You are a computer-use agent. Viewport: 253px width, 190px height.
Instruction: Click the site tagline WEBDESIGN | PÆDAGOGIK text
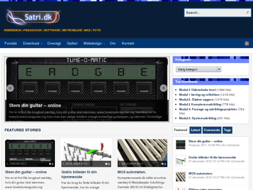click(52, 30)
